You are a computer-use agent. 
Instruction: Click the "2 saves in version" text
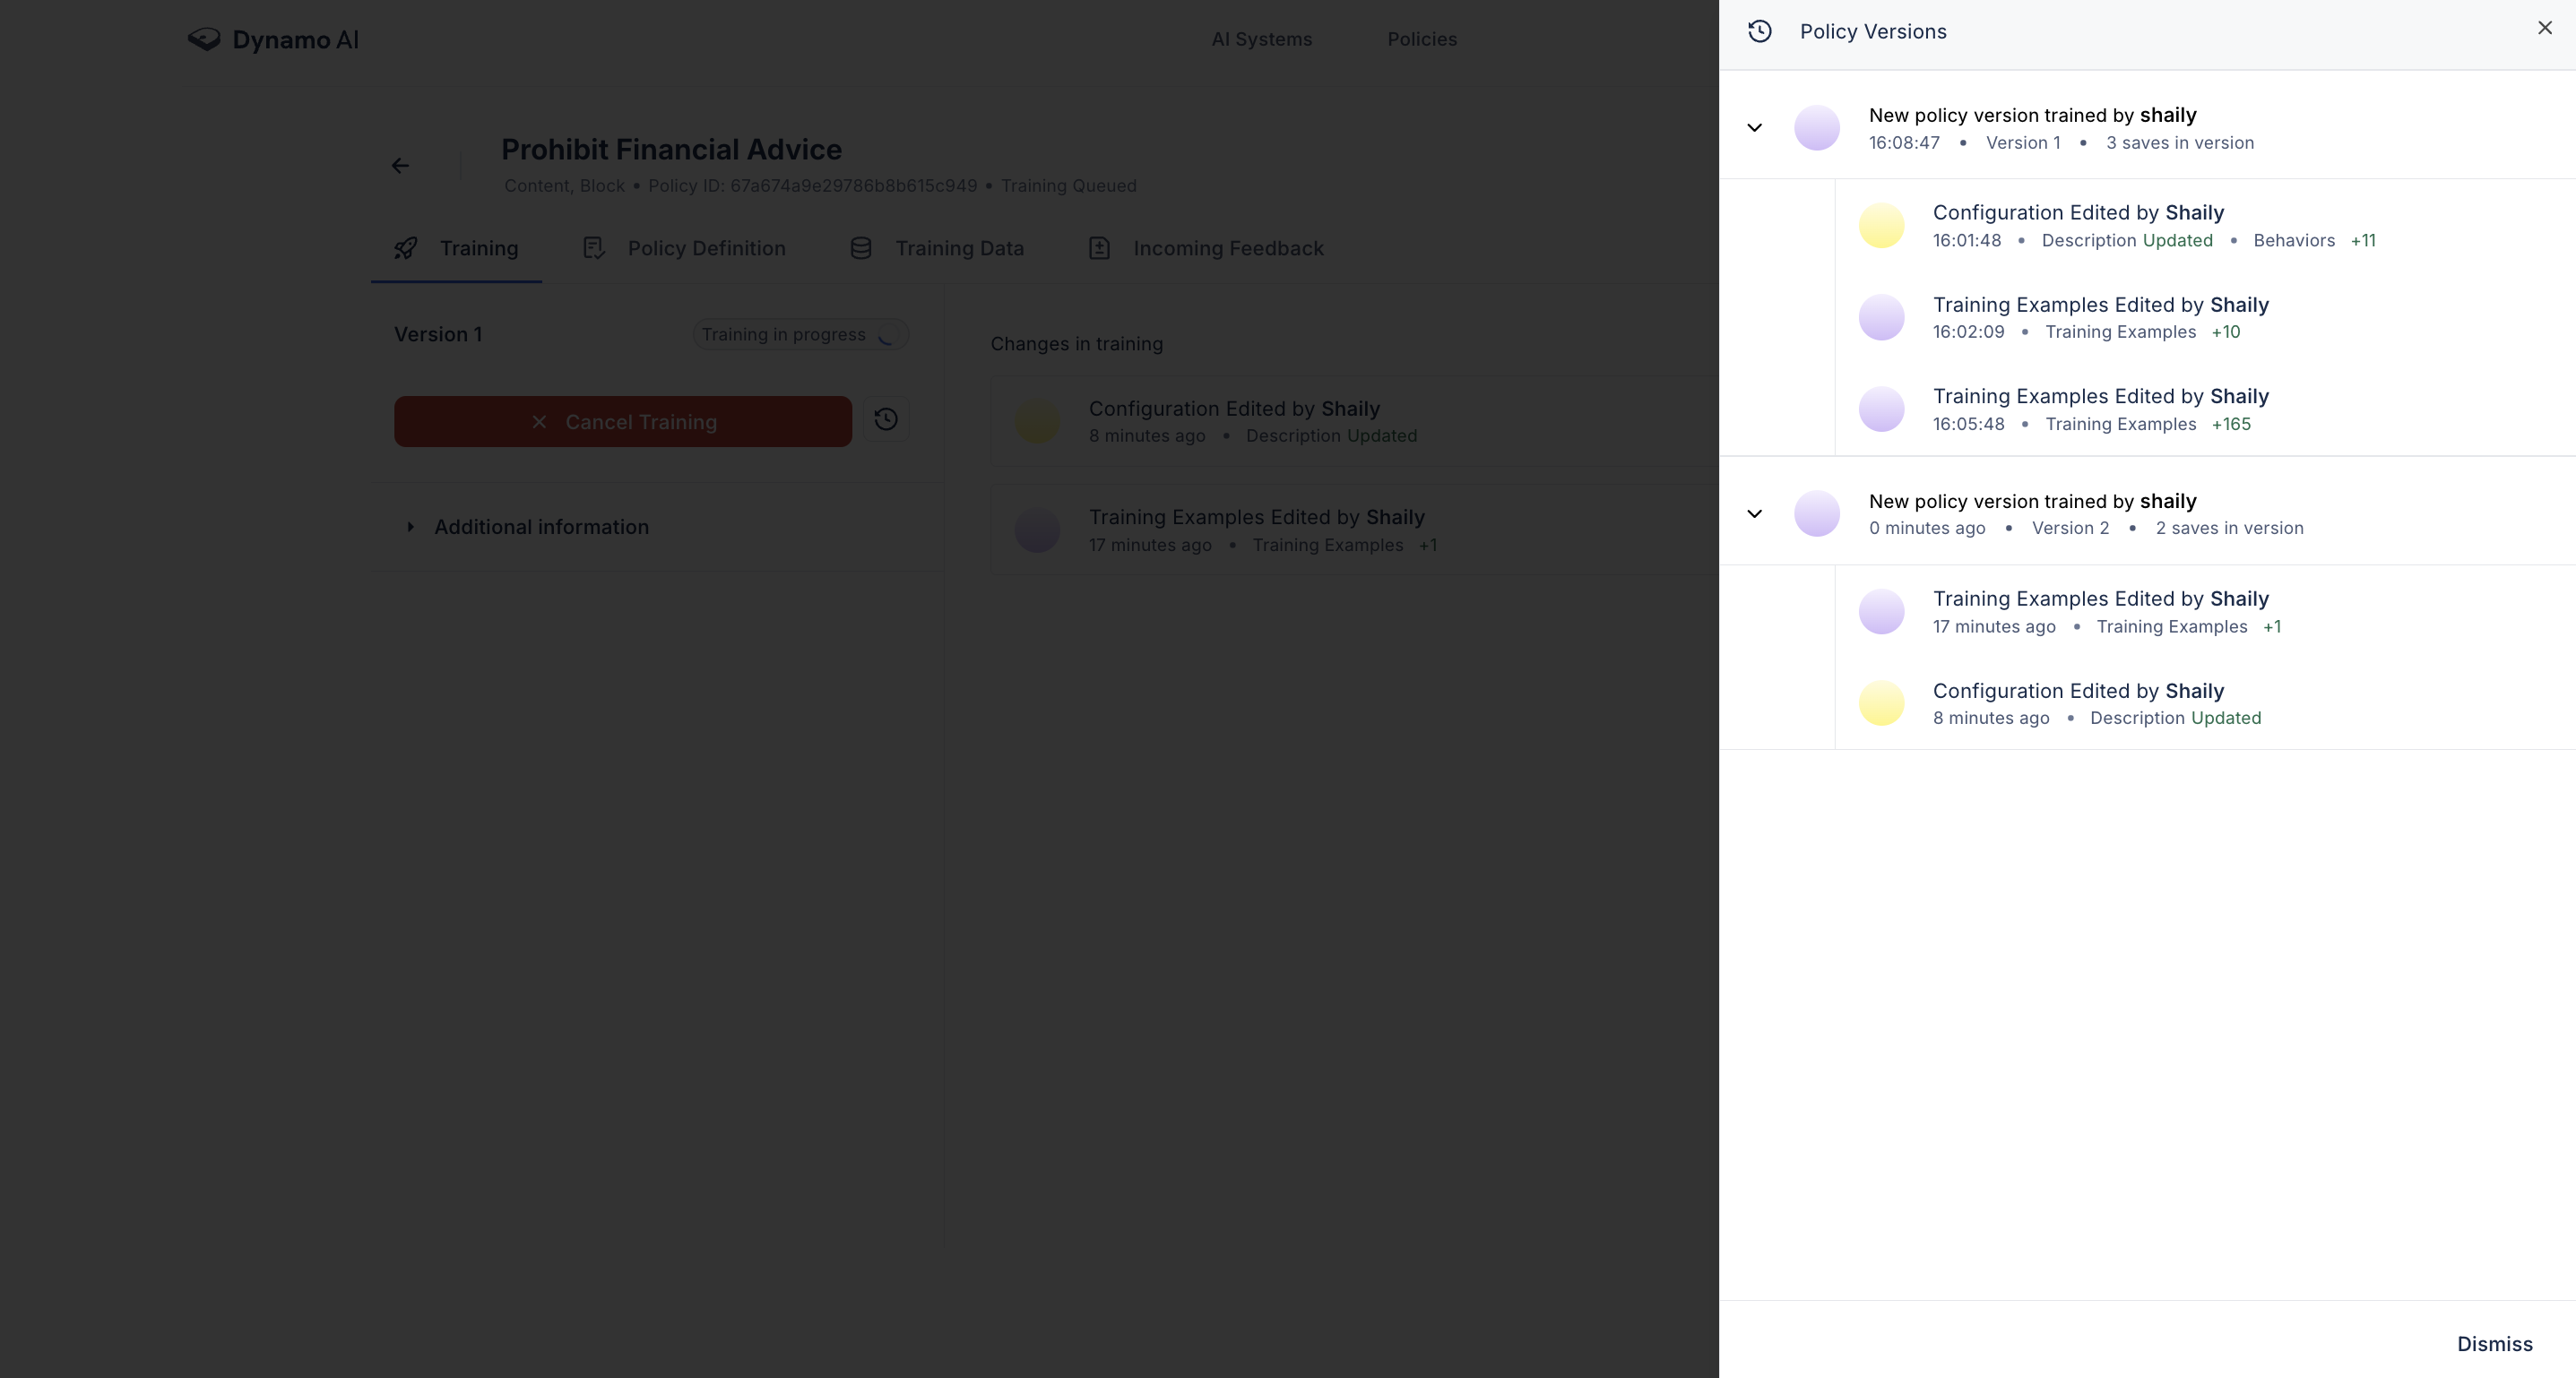tap(2229, 529)
